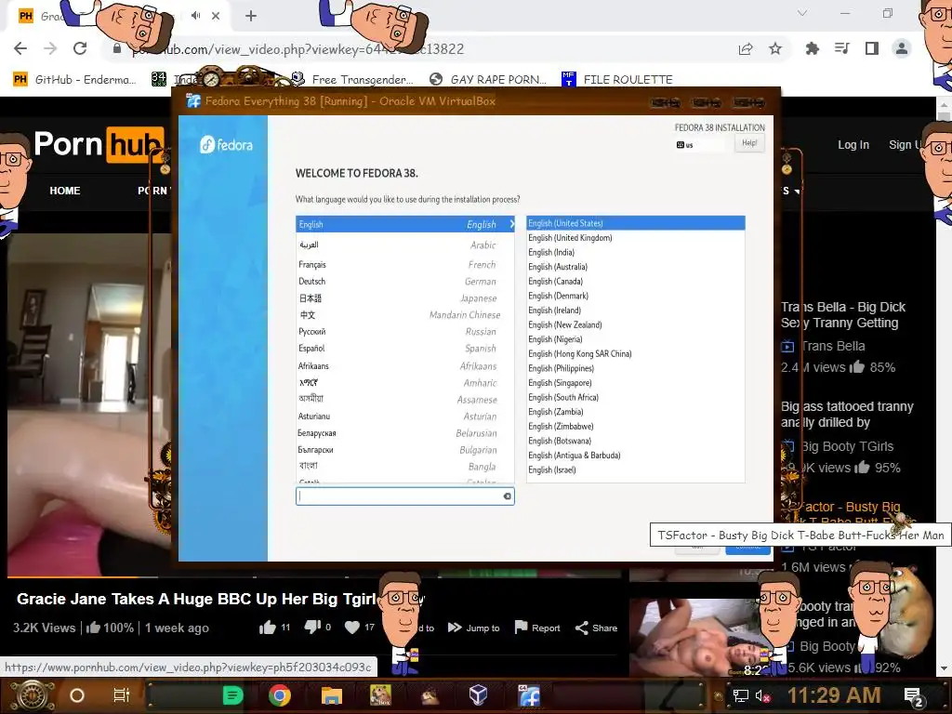Select English (Ireland) locale

[636, 311]
